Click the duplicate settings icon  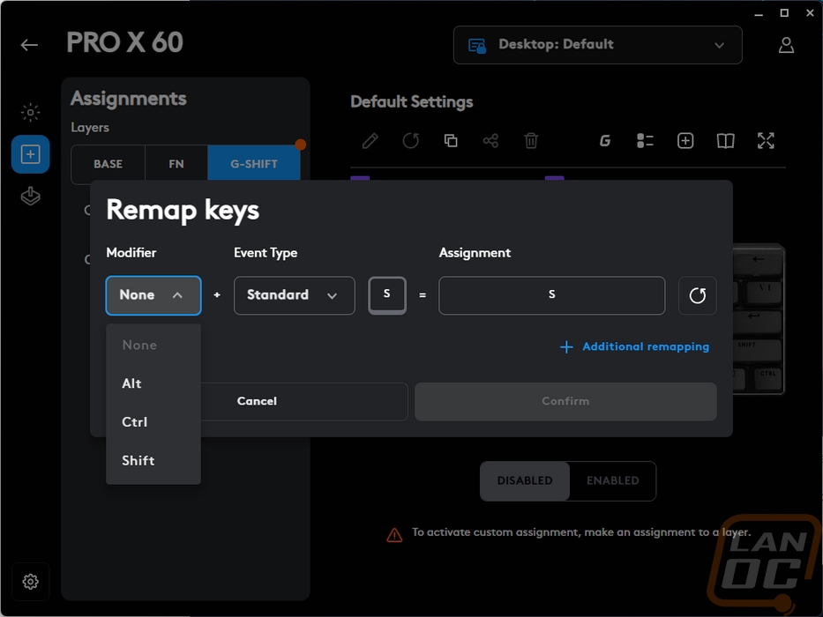pyautogui.click(x=451, y=141)
